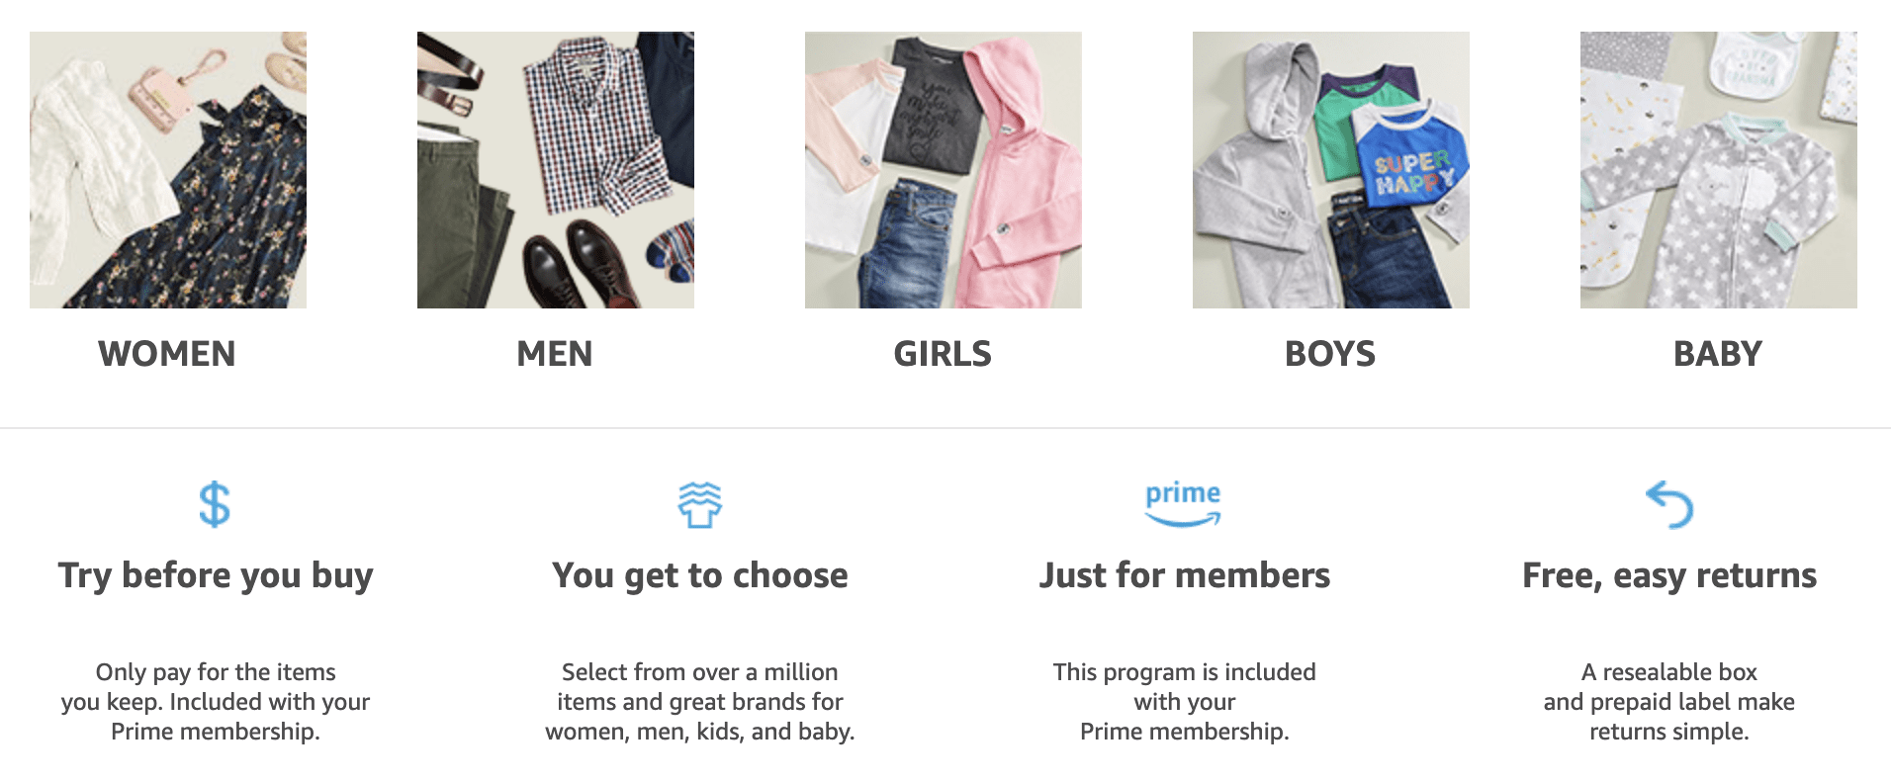Click the Just for members heading
This screenshot has width=1891, height=783.
click(x=1184, y=574)
